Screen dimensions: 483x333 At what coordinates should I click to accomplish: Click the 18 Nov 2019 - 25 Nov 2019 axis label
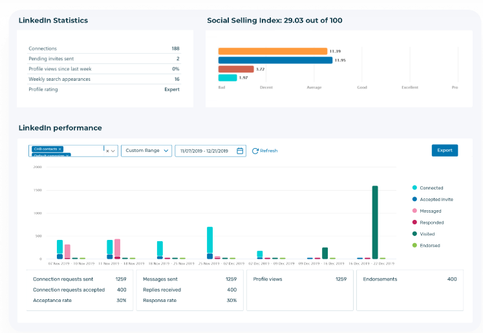pos(171,264)
